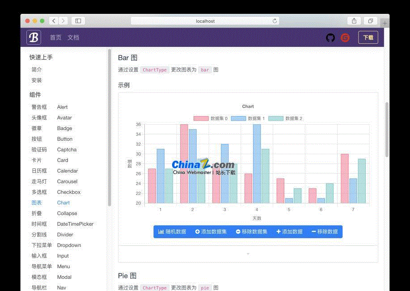Screen dimensions: 410x291
Task: Click the 下载 download button
Action: click(x=368, y=38)
